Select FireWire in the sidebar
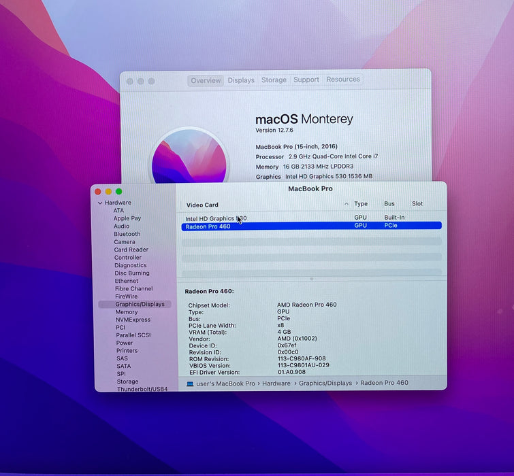The width and height of the screenshot is (514, 476). 127,296
